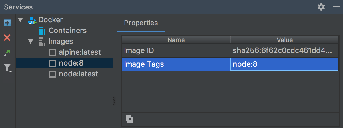
Task: Click the red Delete X icon
Action: pos(7,38)
